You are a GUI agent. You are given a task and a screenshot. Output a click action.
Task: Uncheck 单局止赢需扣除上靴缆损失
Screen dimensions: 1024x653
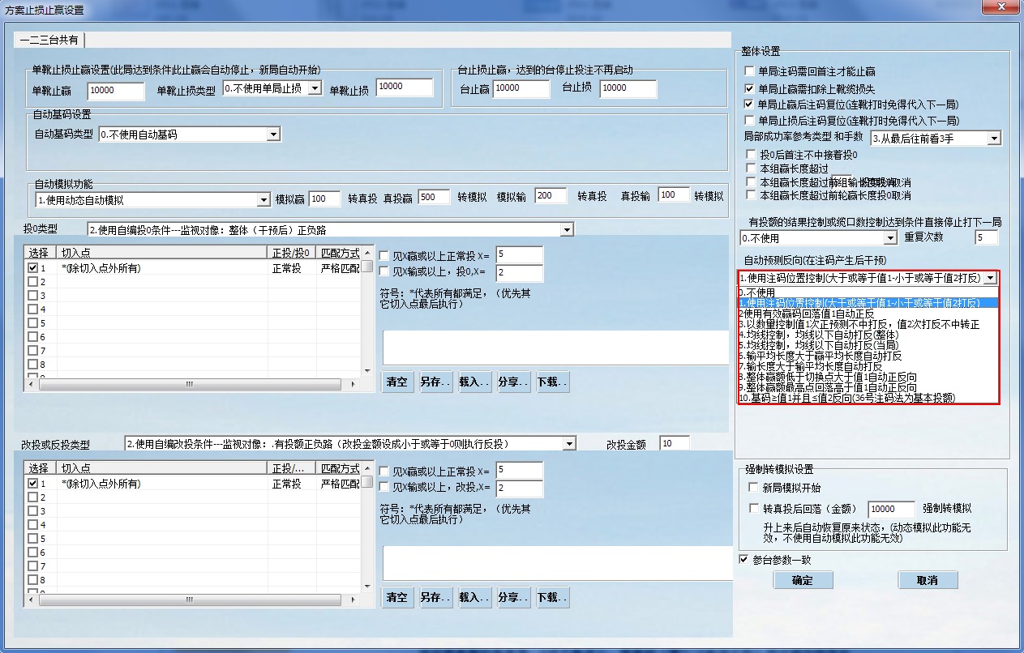click(749, 90)
